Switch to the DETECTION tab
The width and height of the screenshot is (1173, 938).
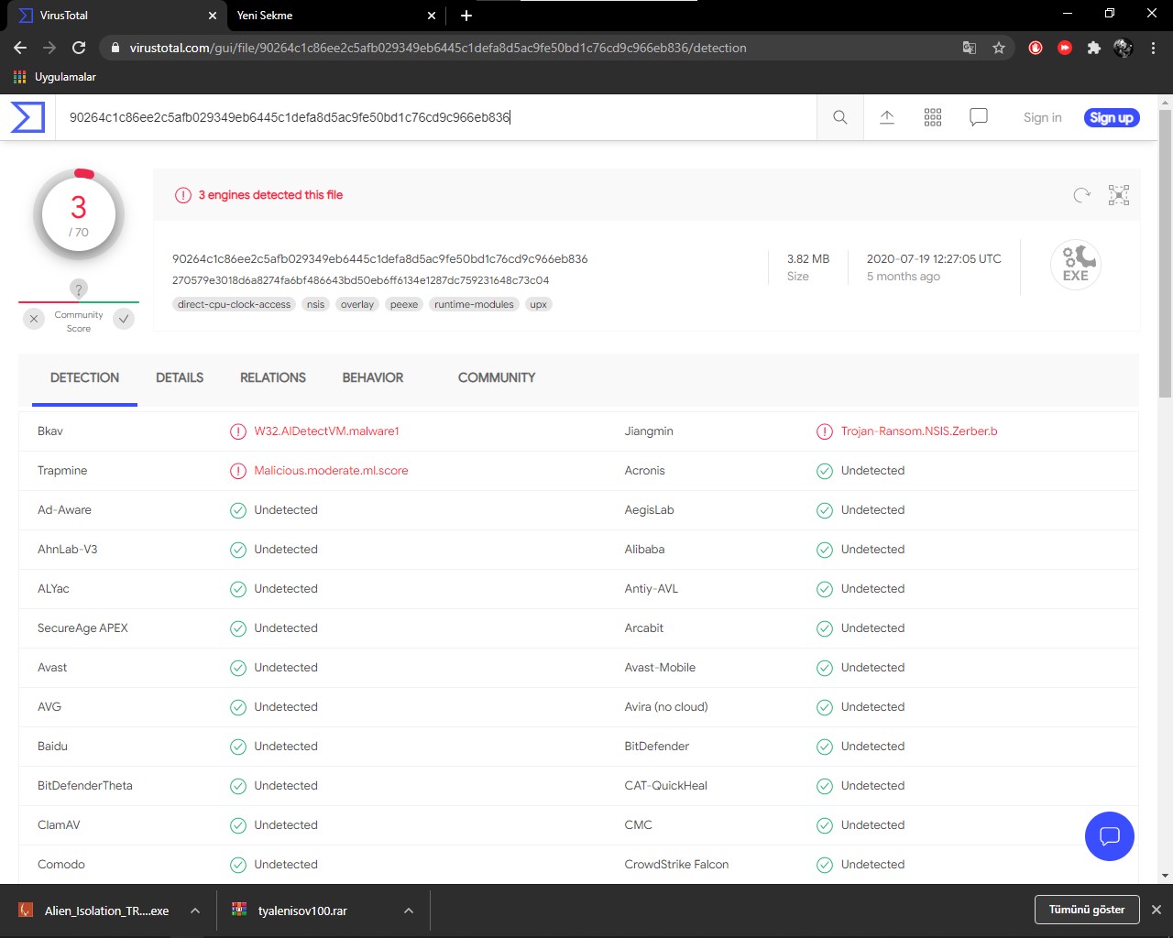pyautogui.click(x=84, y=377)
